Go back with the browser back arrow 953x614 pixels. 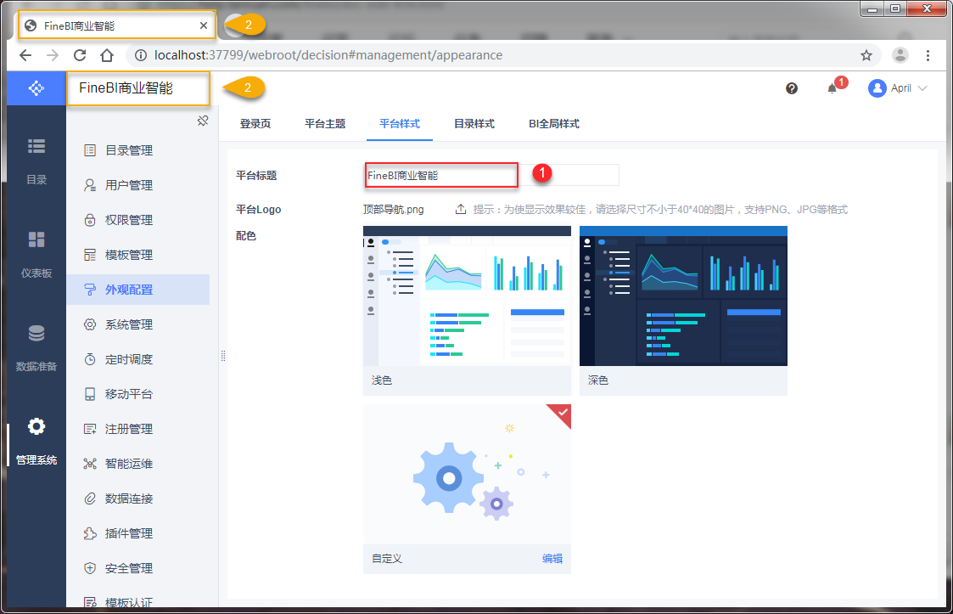[x=25, y=55]
